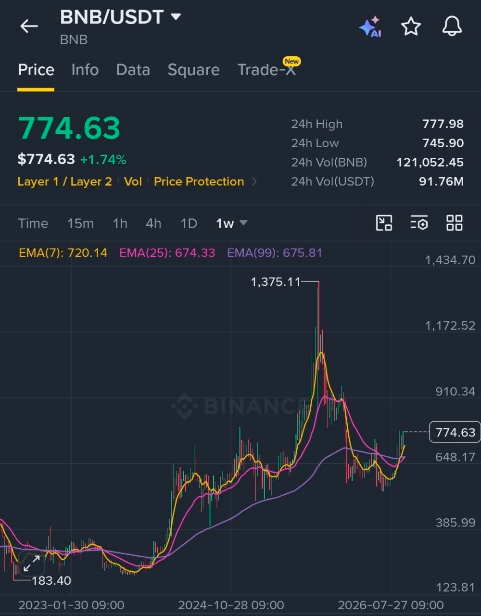Select the 1h chart interval
Screen dimensions: 481x616
120,223
